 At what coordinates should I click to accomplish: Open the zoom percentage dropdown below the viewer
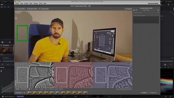(x=18, y=89)
